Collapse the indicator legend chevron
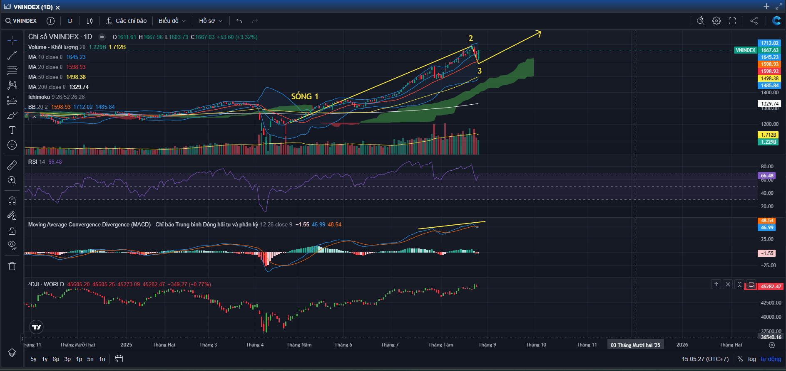 point(35,117)
